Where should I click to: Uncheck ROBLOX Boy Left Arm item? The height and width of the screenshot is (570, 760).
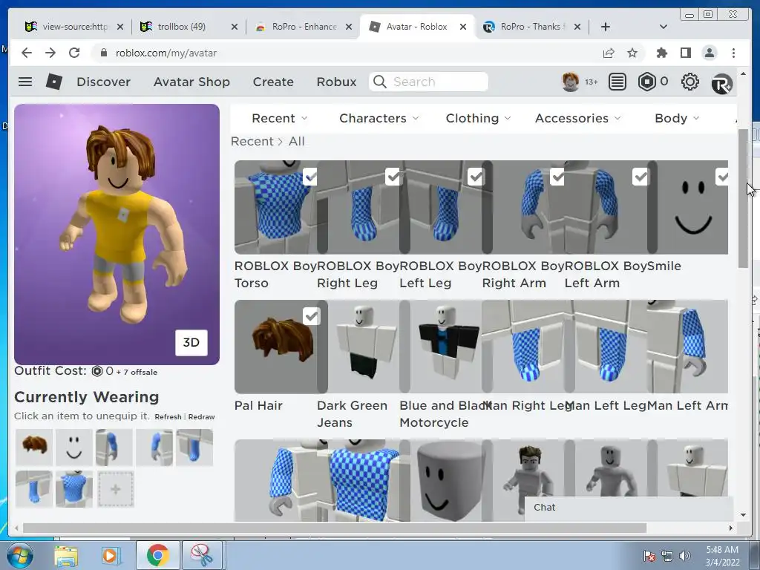click(x=641, y=177)
